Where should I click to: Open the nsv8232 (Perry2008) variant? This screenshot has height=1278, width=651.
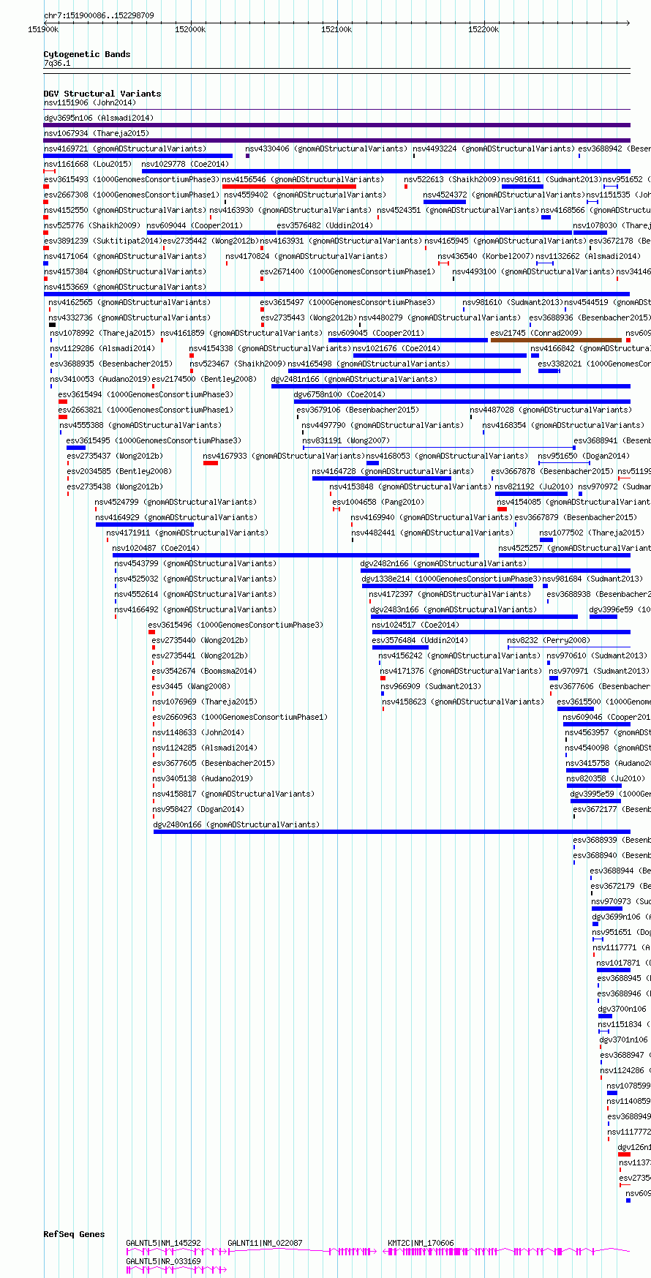pos(549,640)
